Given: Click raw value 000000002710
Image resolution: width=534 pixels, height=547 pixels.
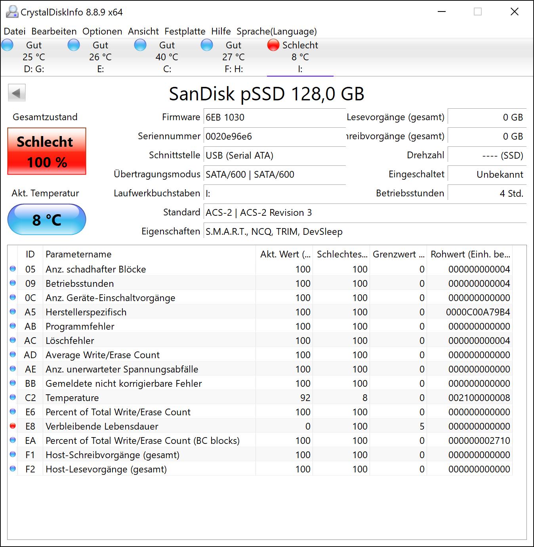Looking at the screenshot, I should coord(479,441).
